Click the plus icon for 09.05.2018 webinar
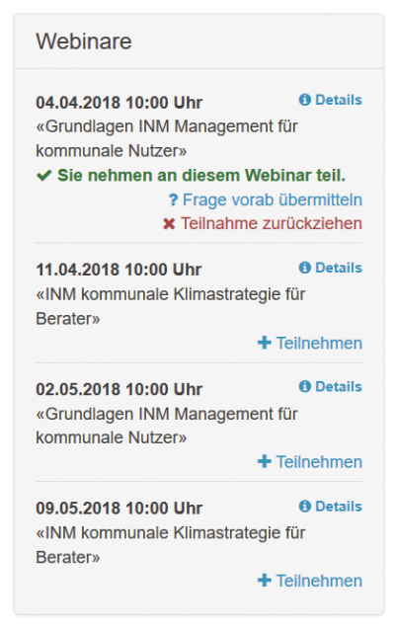Screen dimensions: 395x631 pos(265,581)
